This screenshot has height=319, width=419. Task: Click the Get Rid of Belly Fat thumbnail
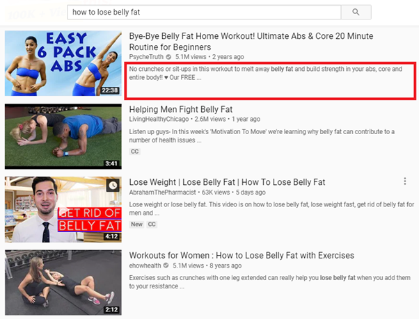pos(63,210)
